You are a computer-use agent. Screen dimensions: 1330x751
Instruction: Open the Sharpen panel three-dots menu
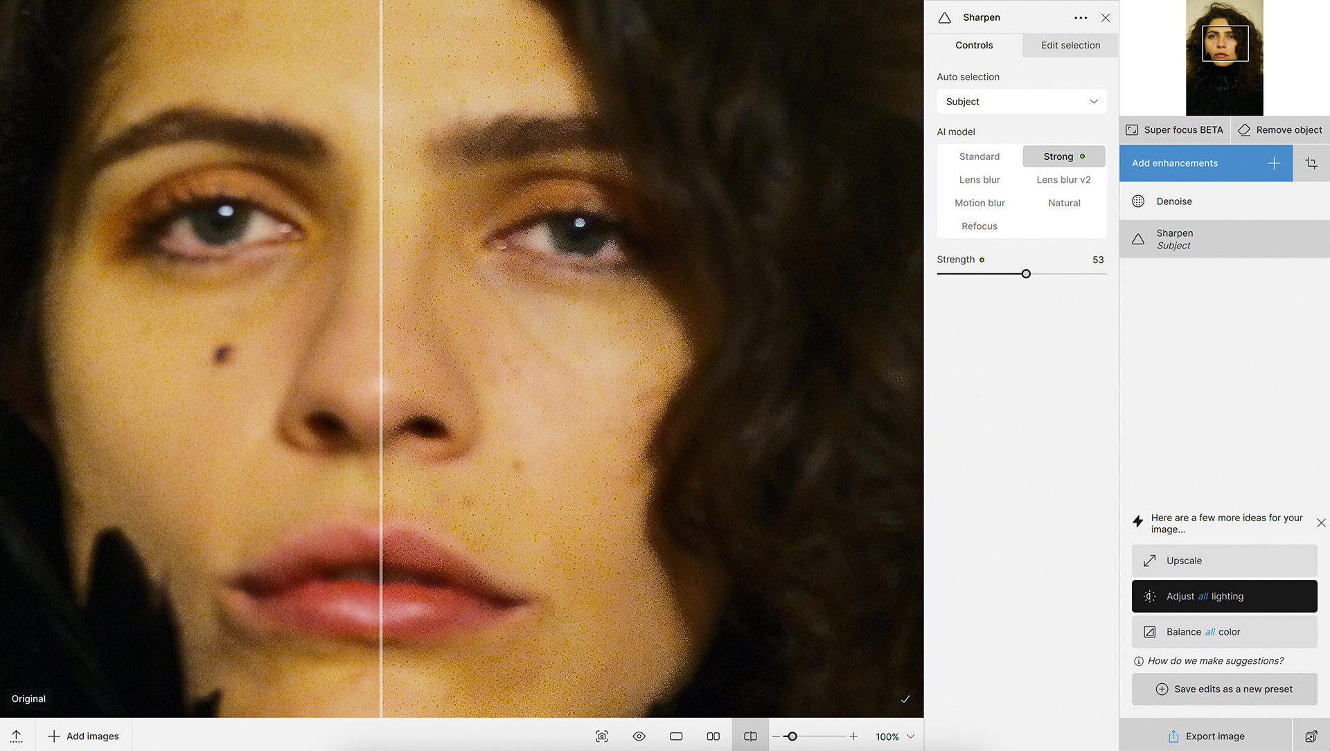[x=1080, y=18]
